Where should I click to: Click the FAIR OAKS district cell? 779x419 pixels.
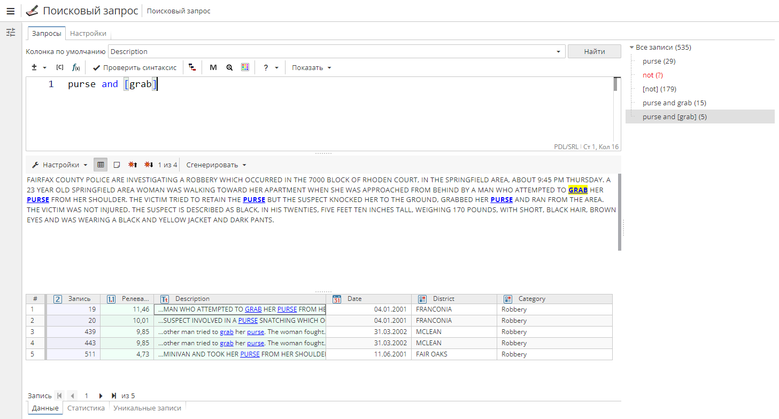tap(454, 354)
